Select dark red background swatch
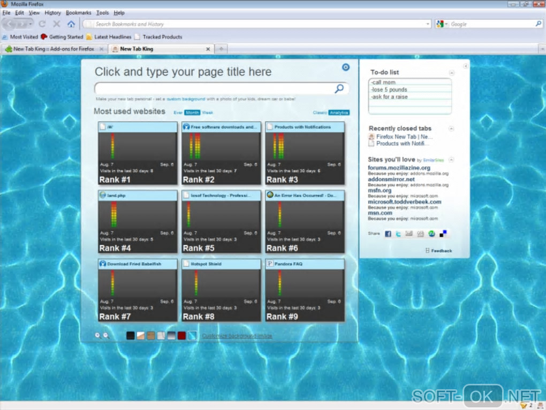Viewport: 546px width, 410px height. (181, 336)
